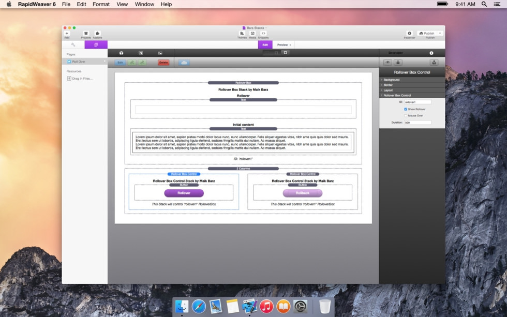Toggle the eye visibility button

click(387, 63)
